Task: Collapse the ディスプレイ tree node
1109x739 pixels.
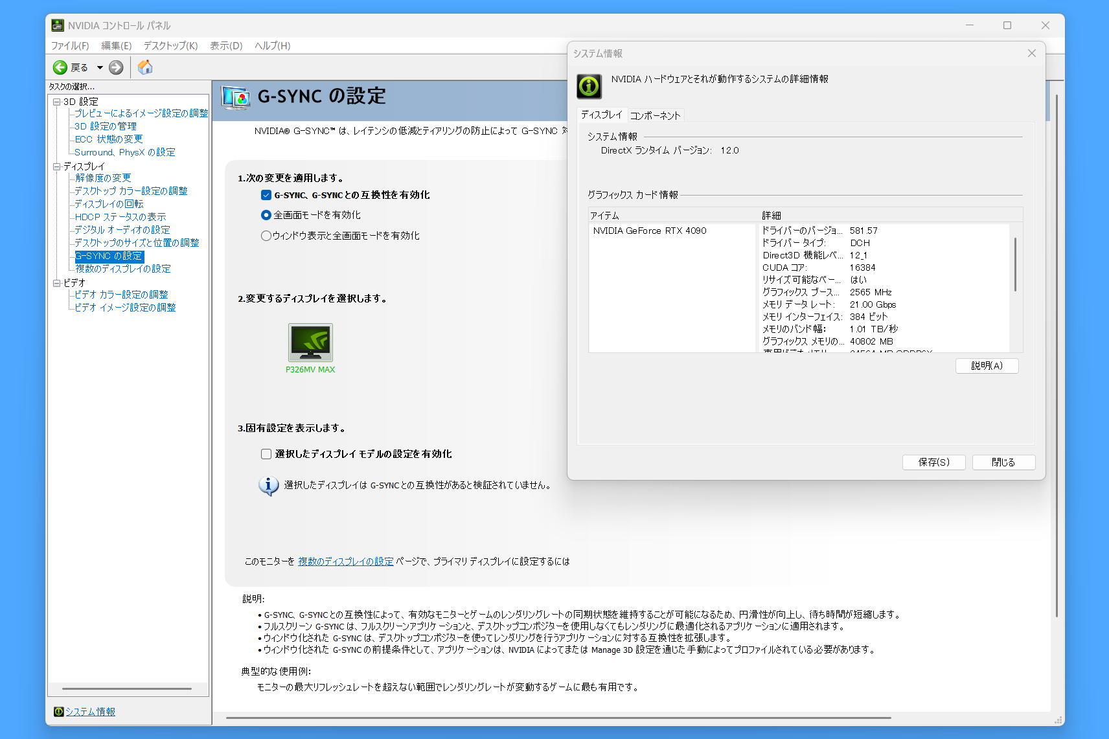Action: click(57, 166)
